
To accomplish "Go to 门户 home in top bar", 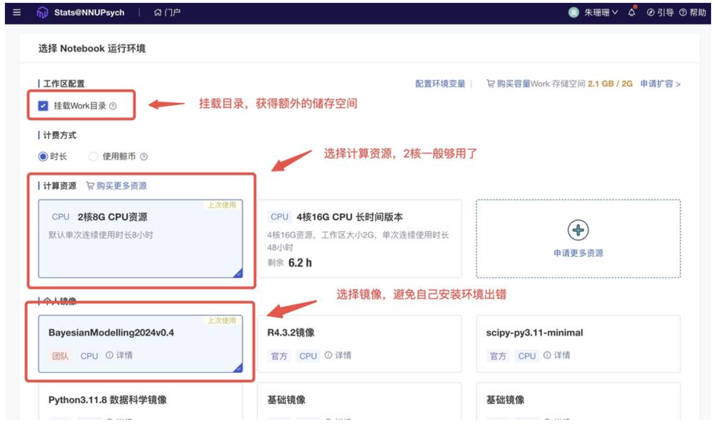I will [168, 13].
